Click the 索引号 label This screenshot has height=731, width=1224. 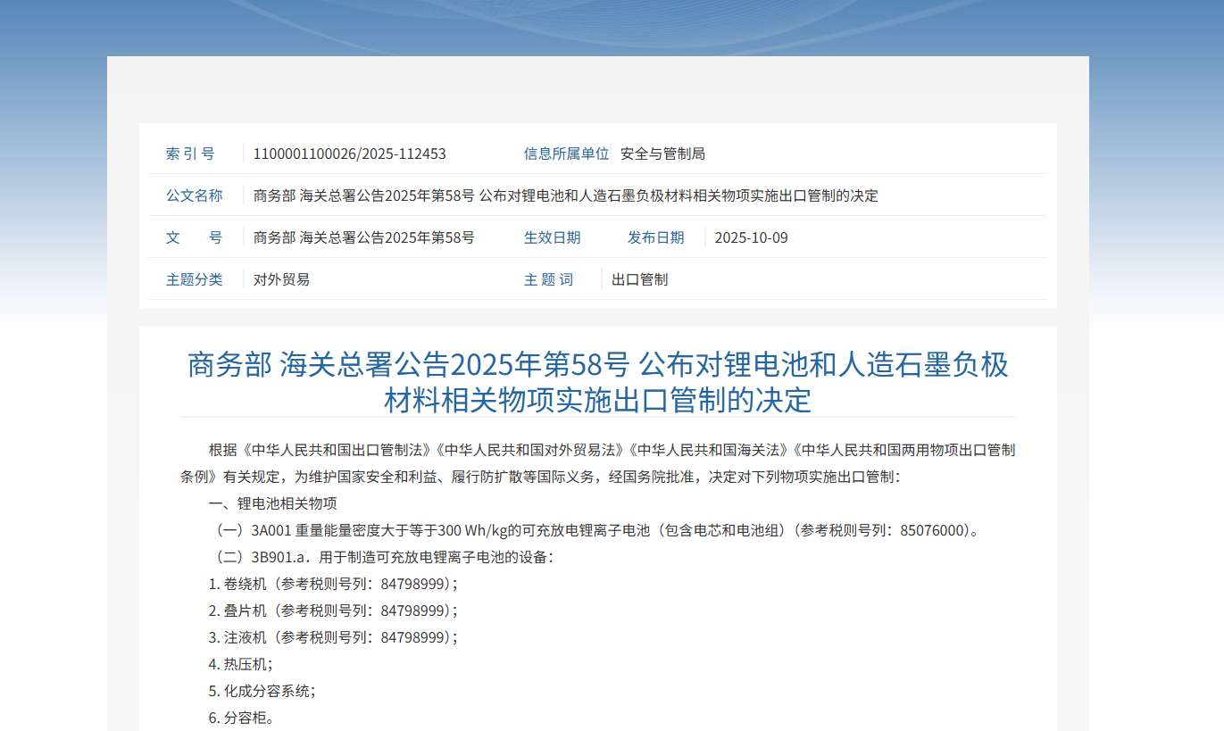(x=190, y=154)
